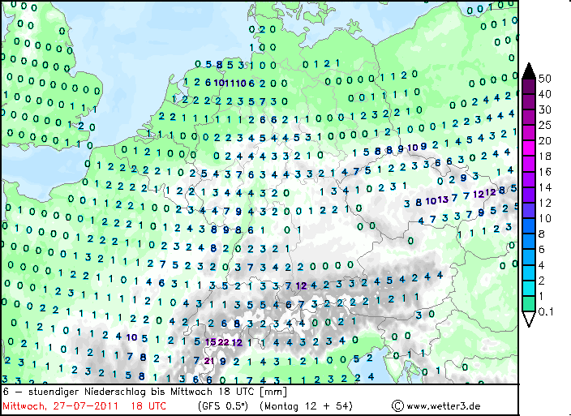Click the title '6 – stuendiger Niederschlag bis Mittwoch 18 UTC [mm]'
Image resolution: width=571 pixels, height=416 pixels.
pos(145,392)
